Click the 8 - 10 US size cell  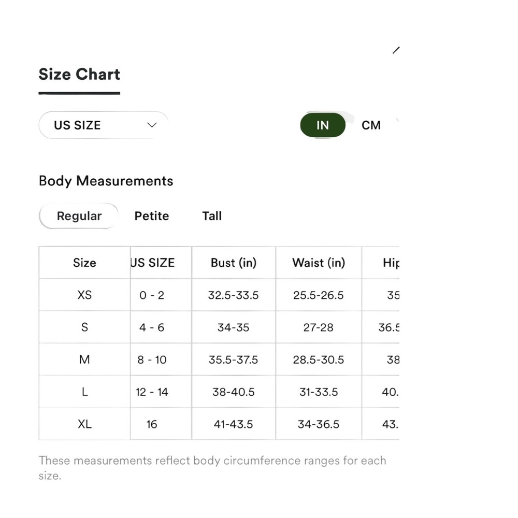tap(152, 359)
